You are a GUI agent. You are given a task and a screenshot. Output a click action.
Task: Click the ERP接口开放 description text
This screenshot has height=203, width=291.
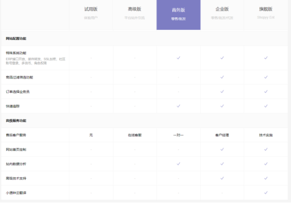[x=35, y=61]
